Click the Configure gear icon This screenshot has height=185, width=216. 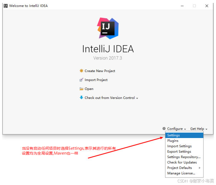(x=164, y=129)
